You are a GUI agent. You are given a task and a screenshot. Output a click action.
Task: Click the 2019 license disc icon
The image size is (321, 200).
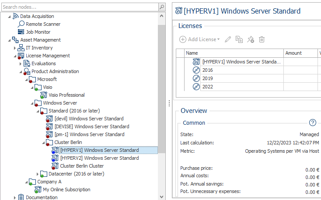[x=196, y=78]
